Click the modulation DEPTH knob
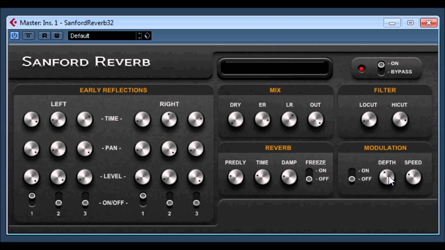Viewport: 445px width, 250px height. (387, 177)
